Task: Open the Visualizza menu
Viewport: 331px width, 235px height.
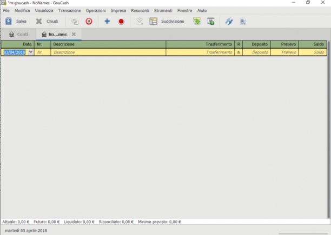Action: [x=44, y=11]
